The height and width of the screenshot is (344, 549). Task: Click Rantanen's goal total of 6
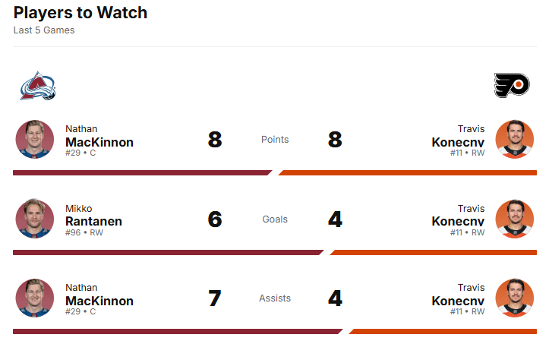point(215,219)
